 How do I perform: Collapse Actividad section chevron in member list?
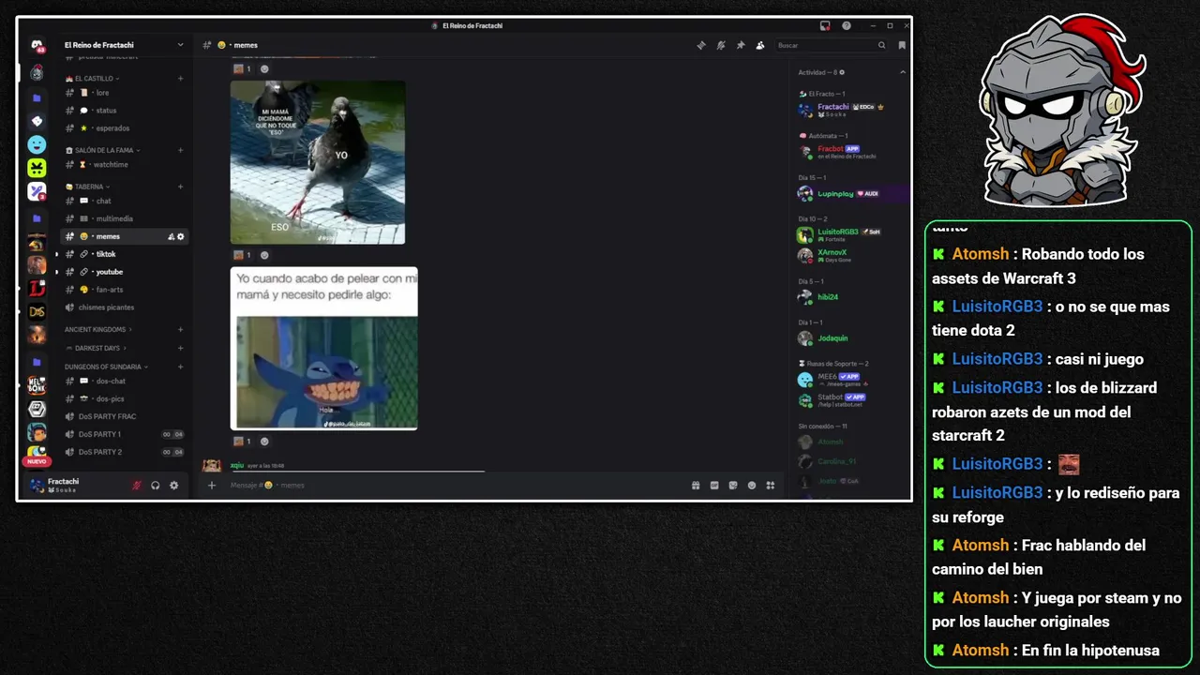tap(903, 72)
